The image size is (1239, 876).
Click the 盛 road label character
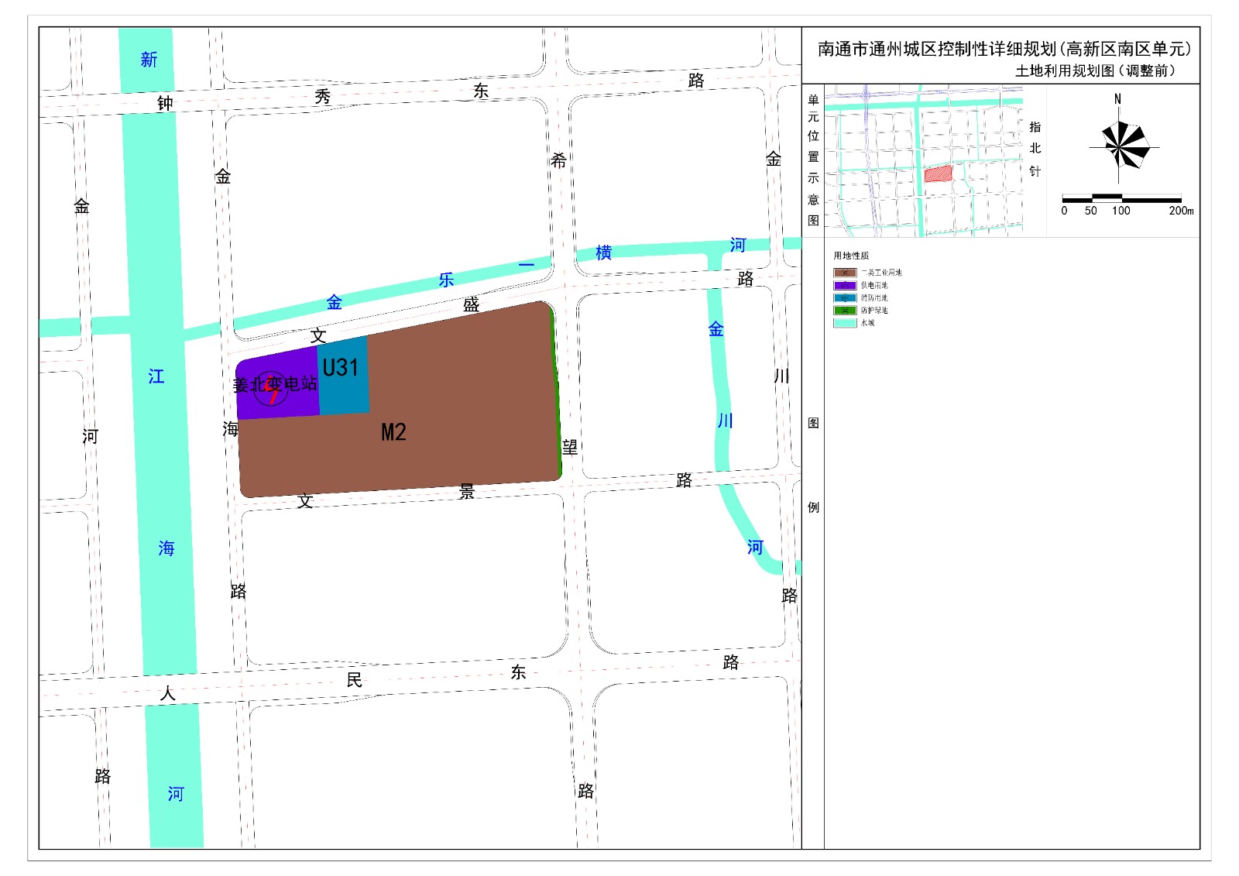(471, 304)
